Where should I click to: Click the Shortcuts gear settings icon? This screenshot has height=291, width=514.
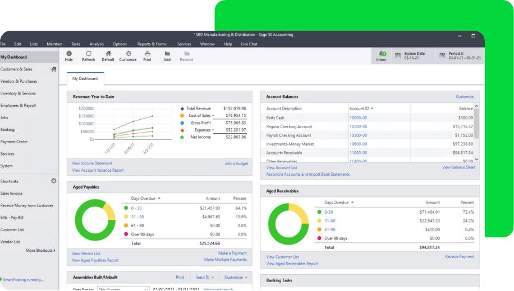point(54,181)
